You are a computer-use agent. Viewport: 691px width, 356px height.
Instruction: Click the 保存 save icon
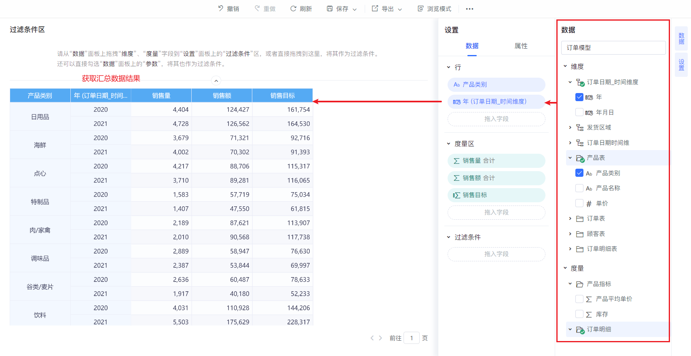(x=330, y=8)
